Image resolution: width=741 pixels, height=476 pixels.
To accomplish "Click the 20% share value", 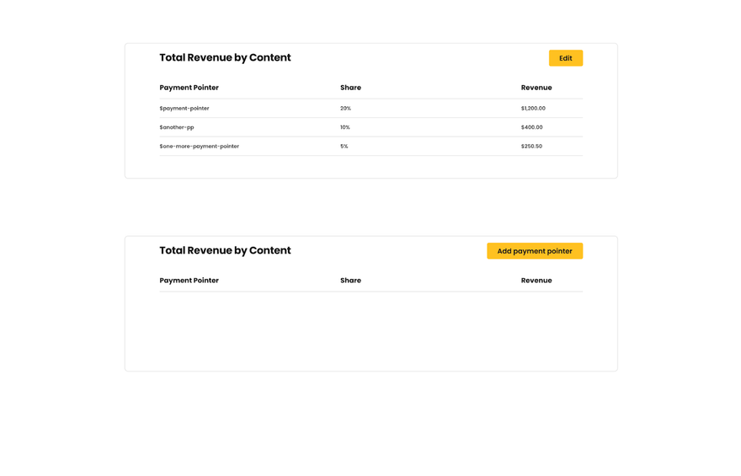I will click(345, 109).
